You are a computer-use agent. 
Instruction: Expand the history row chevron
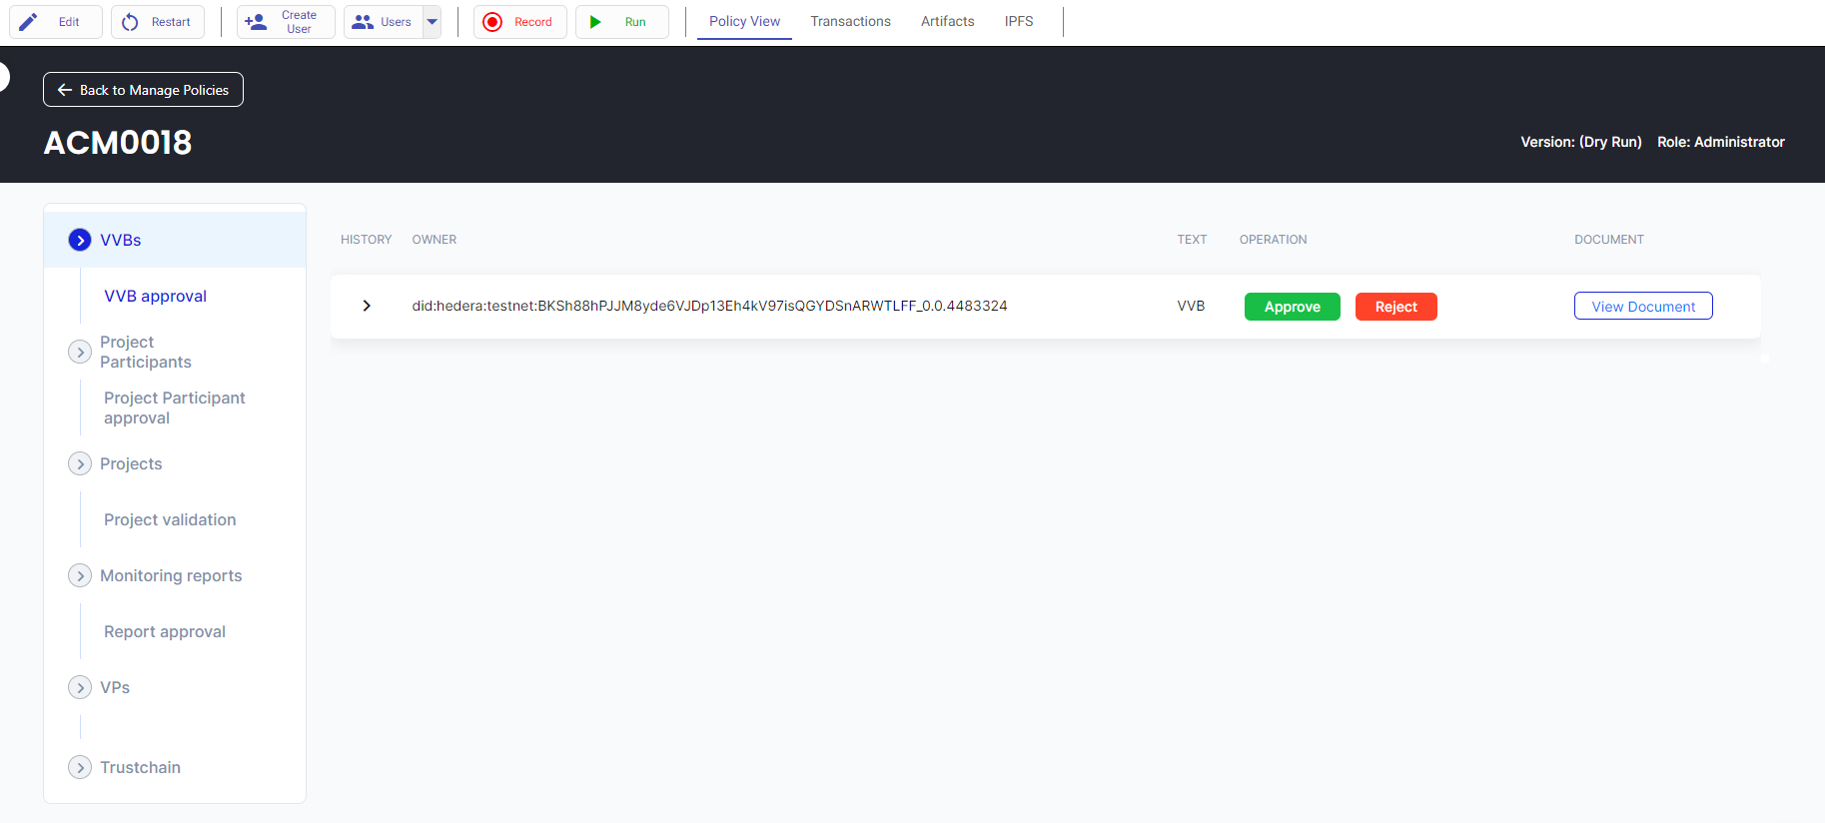367,306
